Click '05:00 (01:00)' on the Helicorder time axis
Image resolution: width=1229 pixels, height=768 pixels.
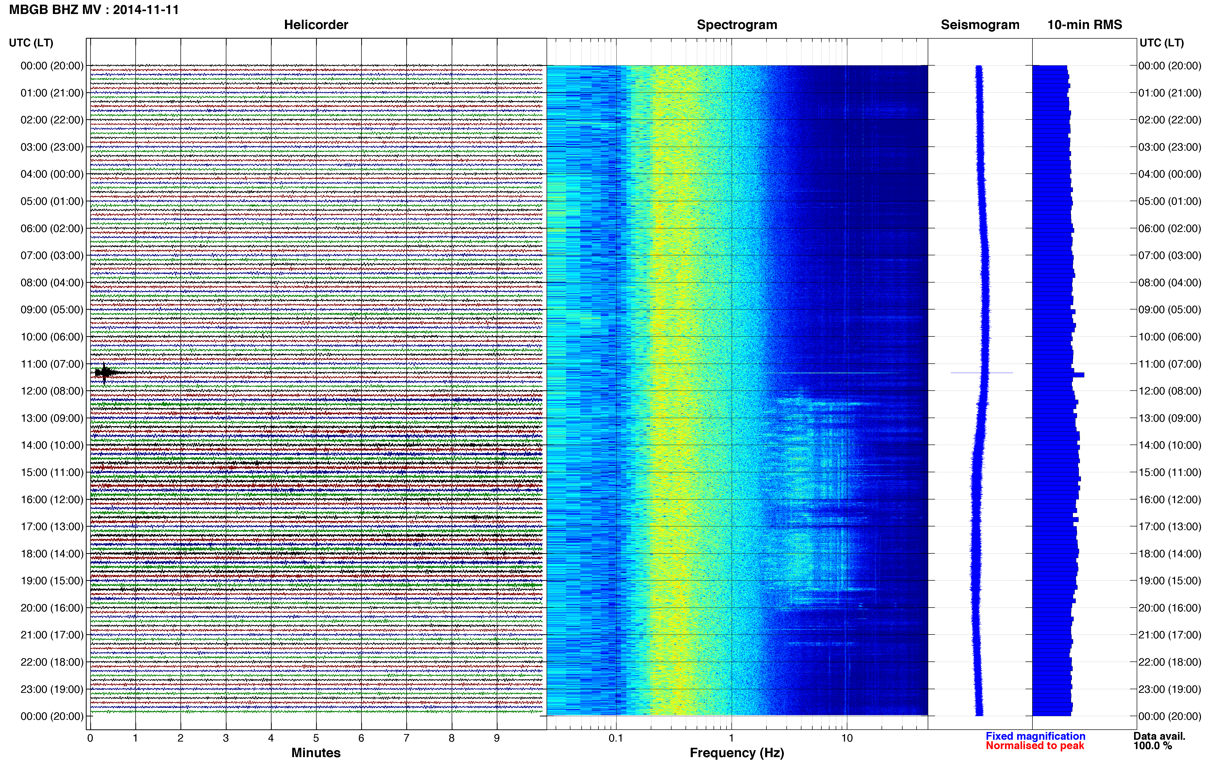click(x=52, y=201)
